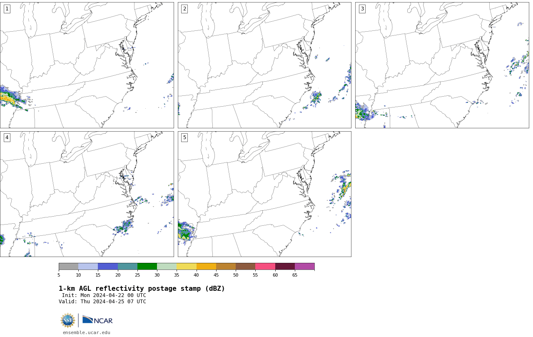Viewport: 533px width, 337px height.
Task: Click the orange 40-45 dBZ swatch
Action: (x=206, y=267)
